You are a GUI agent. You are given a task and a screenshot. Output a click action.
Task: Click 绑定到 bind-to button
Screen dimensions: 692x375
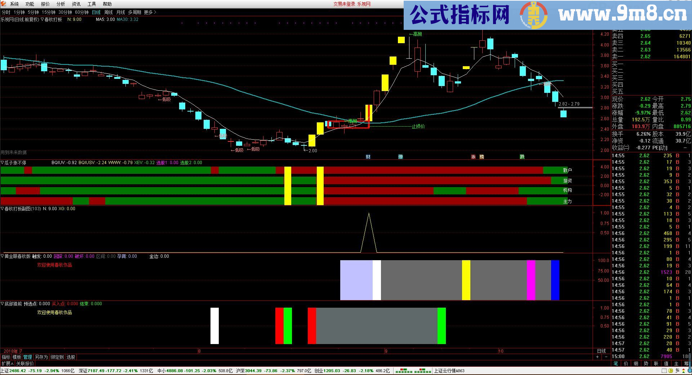pos(57,357)
